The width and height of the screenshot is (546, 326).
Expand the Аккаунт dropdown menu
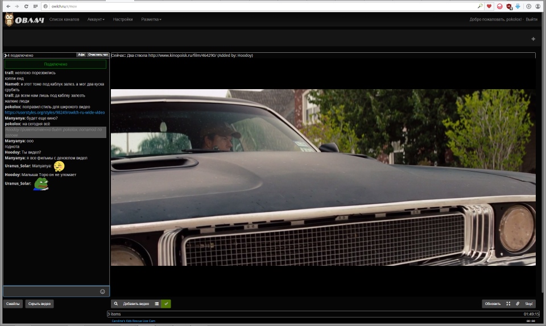(96, 19)
